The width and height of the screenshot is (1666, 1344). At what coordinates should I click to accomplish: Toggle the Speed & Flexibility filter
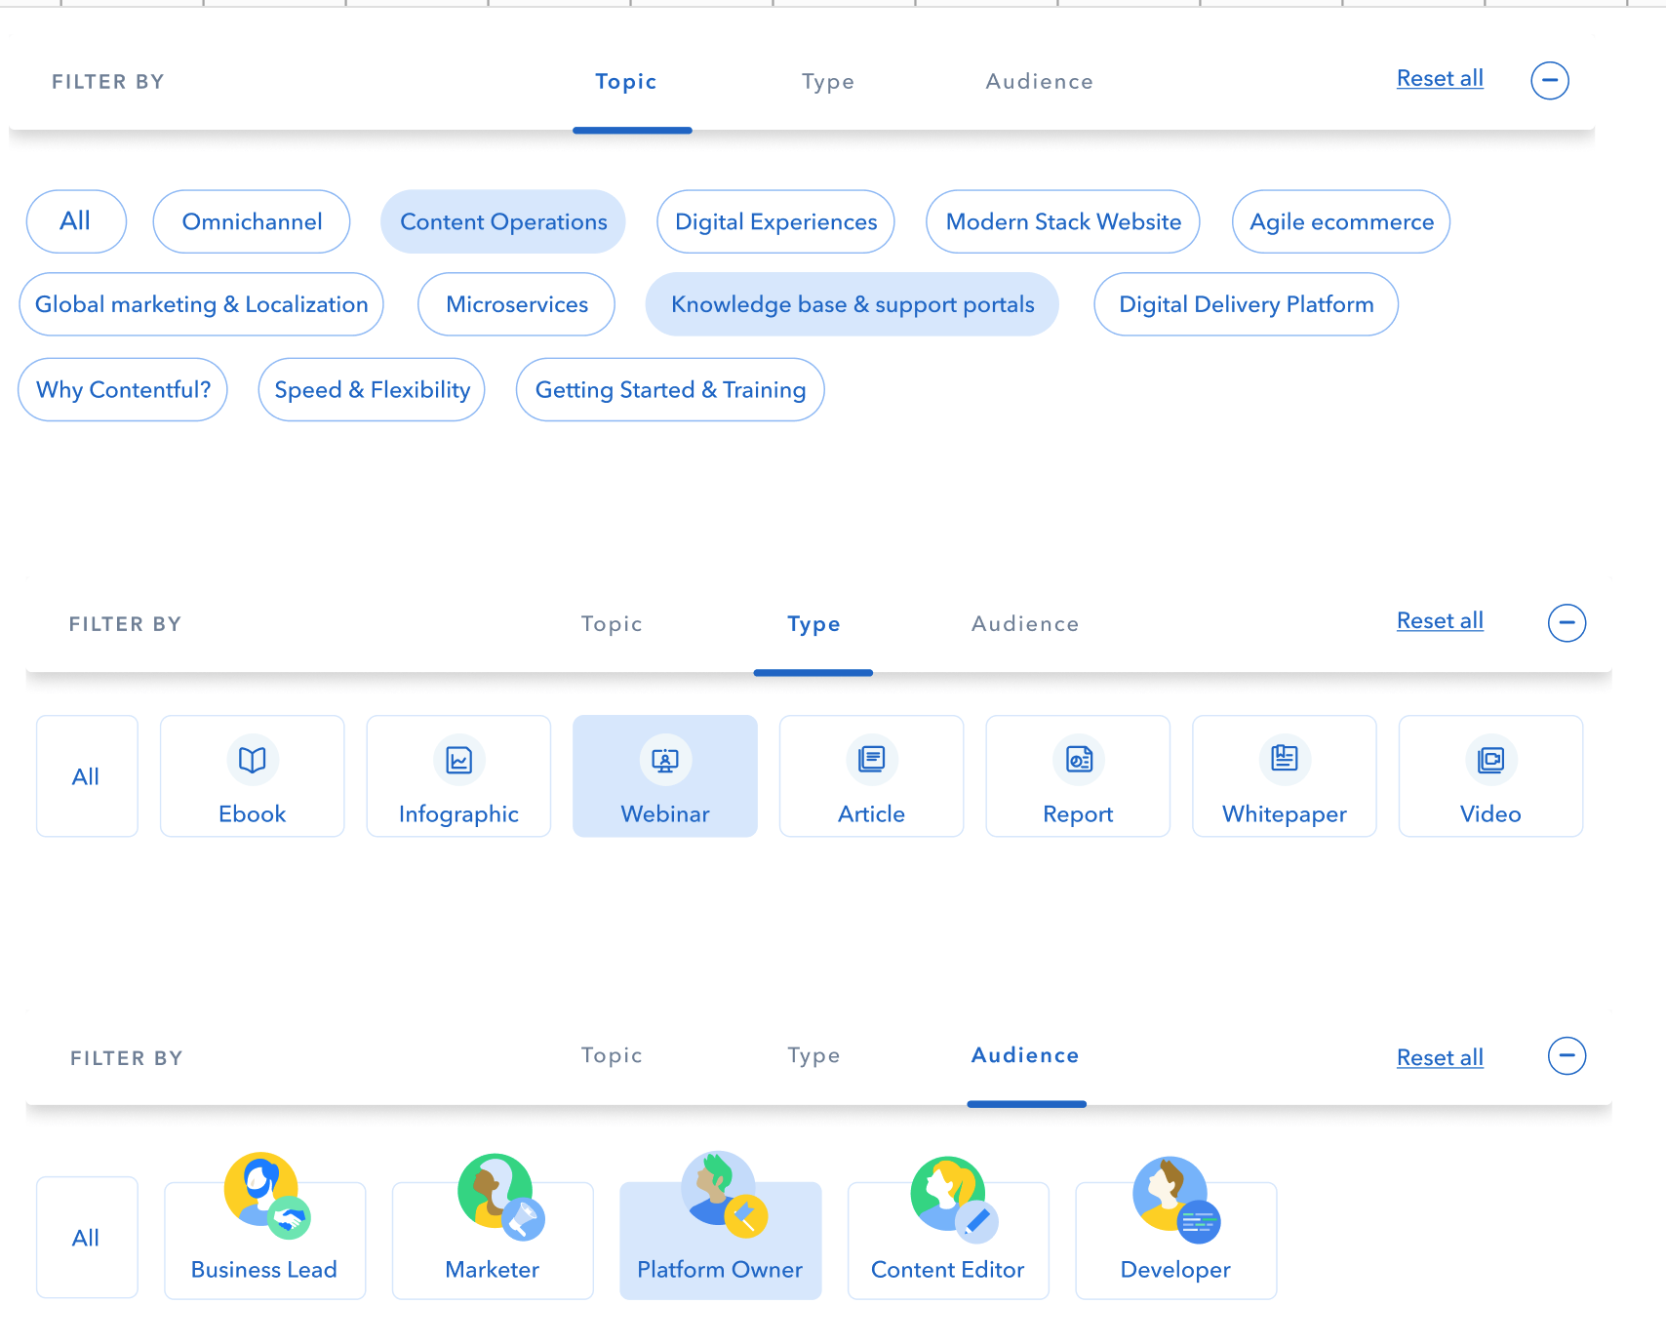372,390
